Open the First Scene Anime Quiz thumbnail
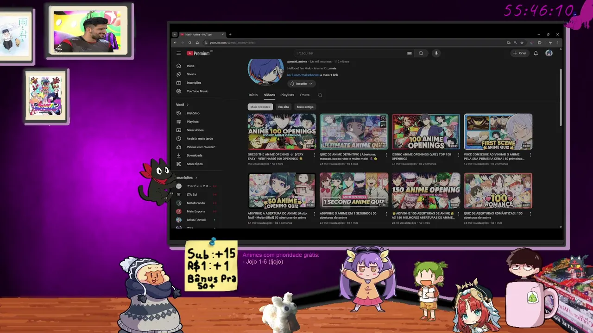593x333 pixels. coord(498,132)
